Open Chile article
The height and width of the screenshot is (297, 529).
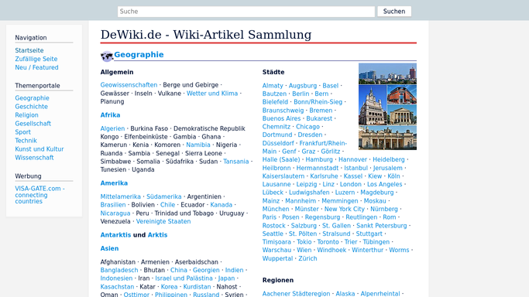point(167,205)
